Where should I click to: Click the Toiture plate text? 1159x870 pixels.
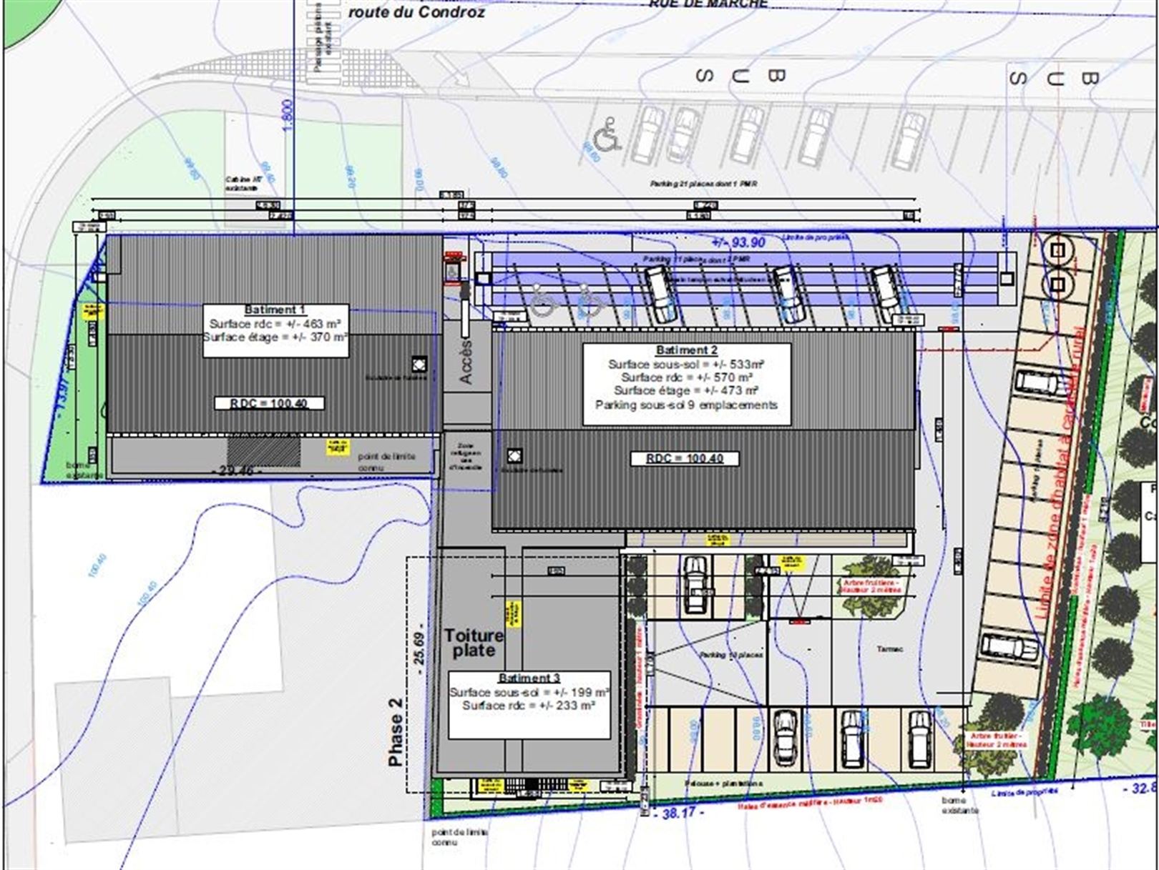[474, 642]
